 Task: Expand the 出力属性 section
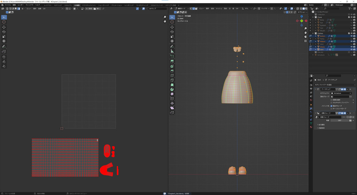(x=321, y=124)
